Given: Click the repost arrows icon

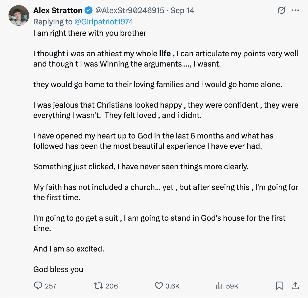Looking at the screenshot, I should point(98,286).
